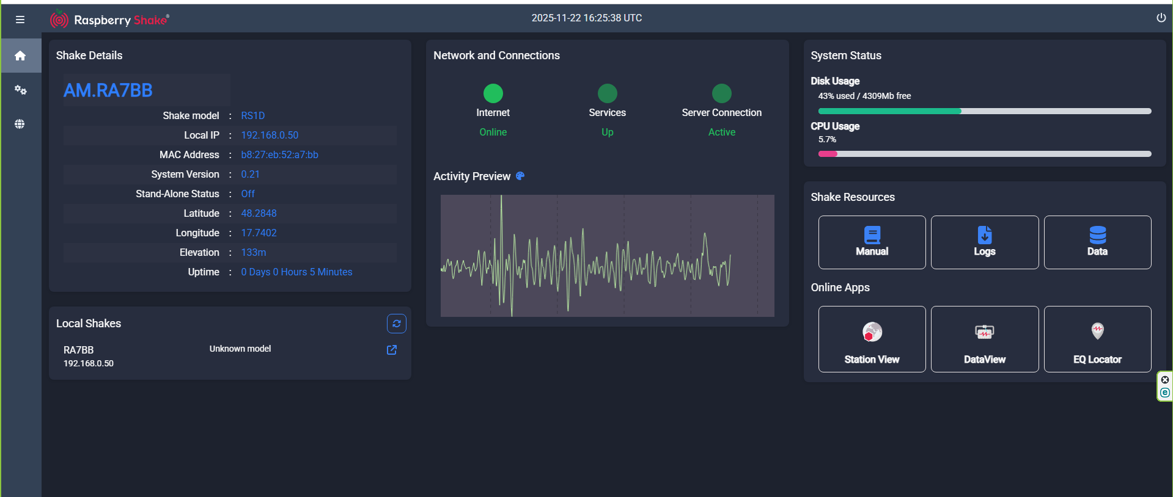The height and width of the screenshot is (497, 1173).
Task: Open Settings gears icon in the sidebar
Action: pyautogui.click(x=20, y=90)
